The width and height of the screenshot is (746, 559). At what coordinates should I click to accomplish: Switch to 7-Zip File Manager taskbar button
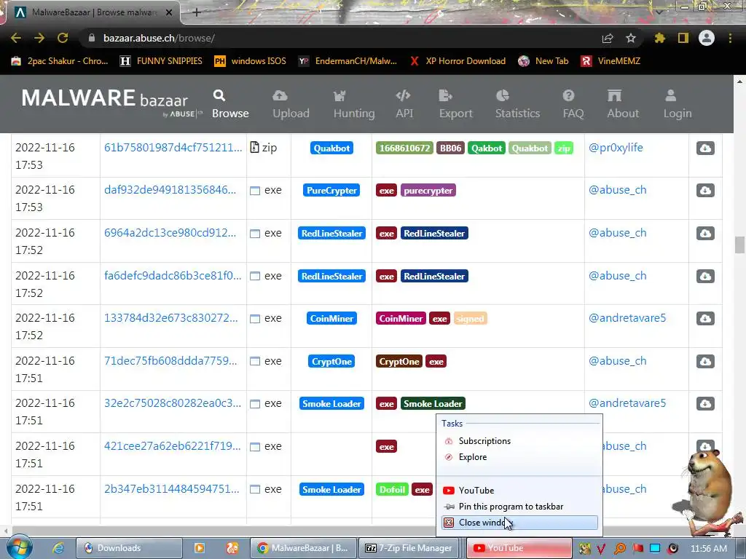(x=409, y=548)
